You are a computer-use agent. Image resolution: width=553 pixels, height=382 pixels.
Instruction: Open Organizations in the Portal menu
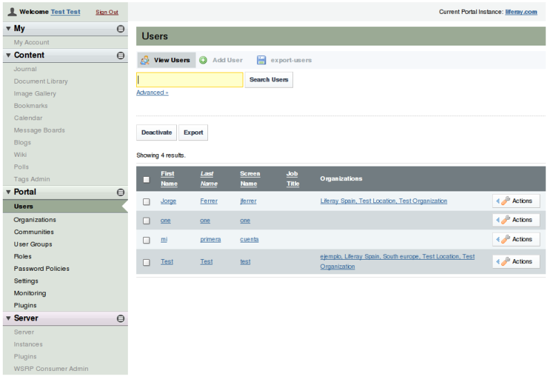tap(35, 220)
